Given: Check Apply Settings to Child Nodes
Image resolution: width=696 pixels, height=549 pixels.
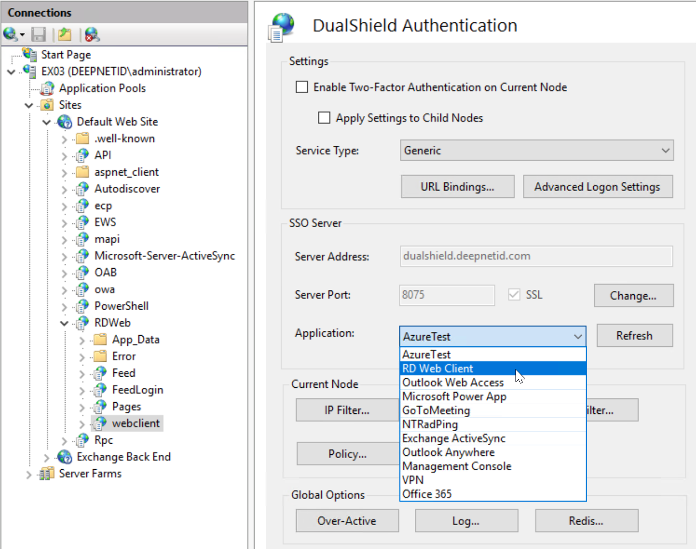Looking at the screenshot, I should click(x=324, y=118).
